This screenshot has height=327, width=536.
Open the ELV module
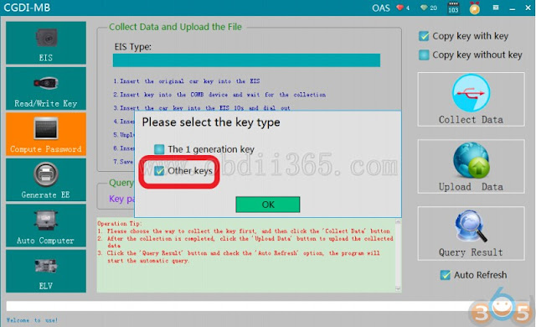pyautogui.click(x=46, y=271)
